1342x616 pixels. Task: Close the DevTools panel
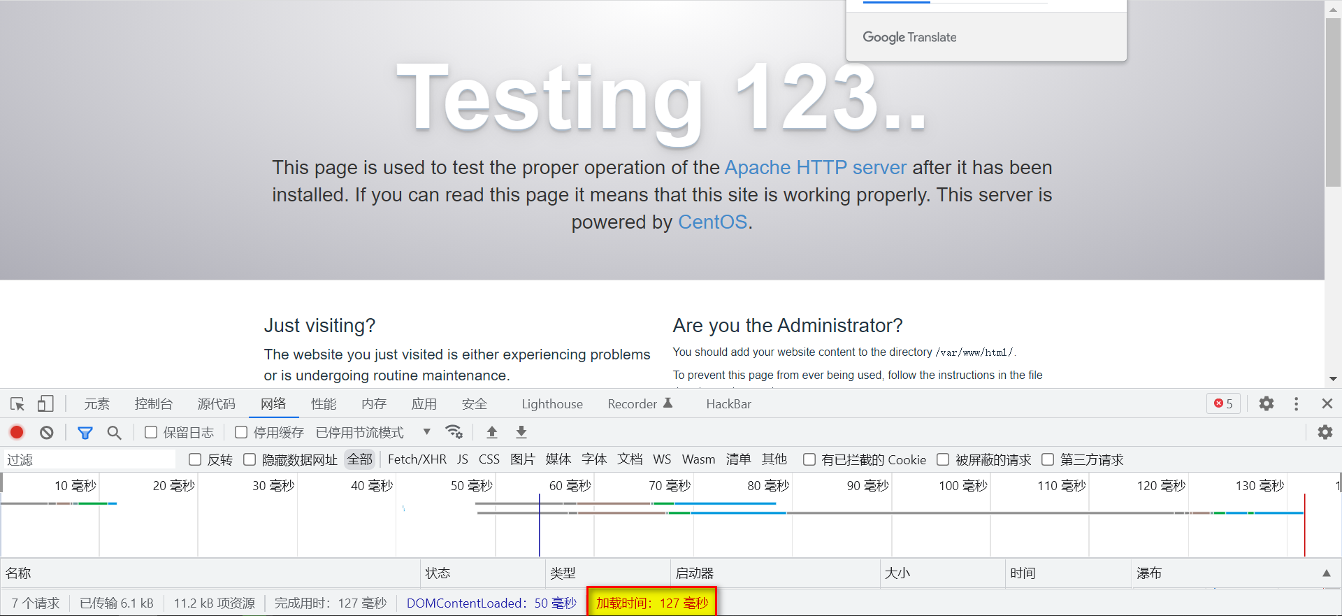pos(1327,403)
